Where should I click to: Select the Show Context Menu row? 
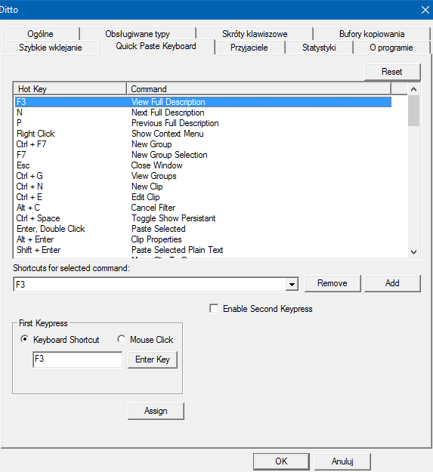(x=203, y=134)
